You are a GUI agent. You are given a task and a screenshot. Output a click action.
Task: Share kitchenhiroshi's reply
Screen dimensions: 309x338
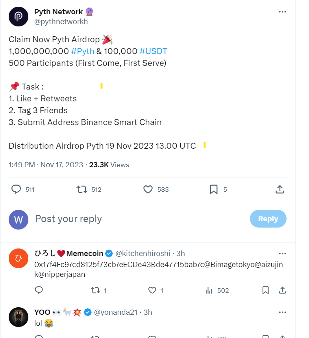[282, 291]
